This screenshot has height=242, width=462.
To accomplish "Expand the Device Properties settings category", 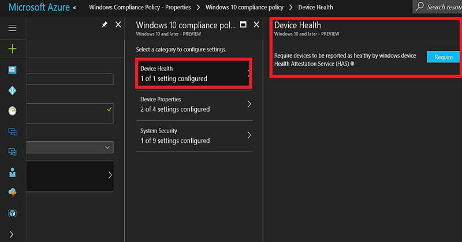I will coord(194,104).
